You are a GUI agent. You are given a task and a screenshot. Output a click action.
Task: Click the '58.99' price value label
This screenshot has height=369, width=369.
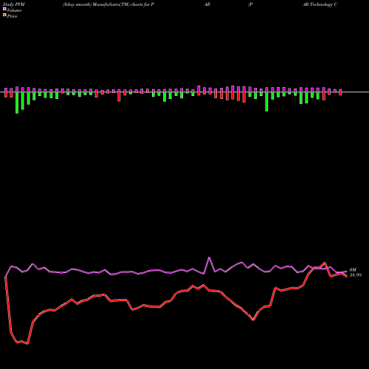pos(356,275)
